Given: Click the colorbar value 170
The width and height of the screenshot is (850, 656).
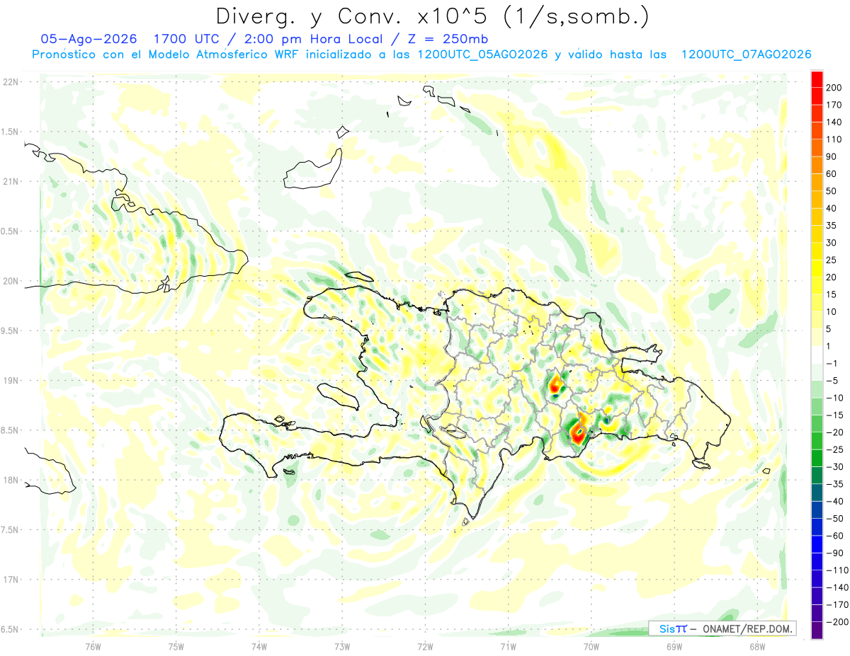Looking at the screenshot, I should pos(834,105).
